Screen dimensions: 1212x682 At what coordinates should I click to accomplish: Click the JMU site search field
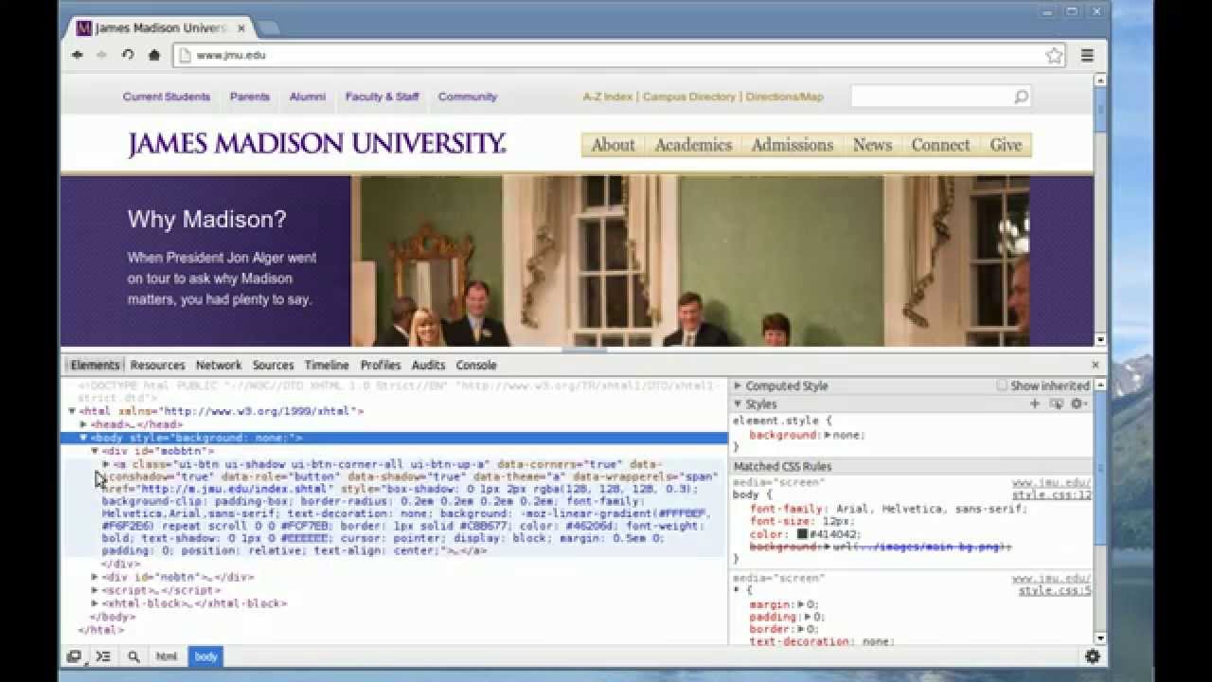[x=931, y=97]
